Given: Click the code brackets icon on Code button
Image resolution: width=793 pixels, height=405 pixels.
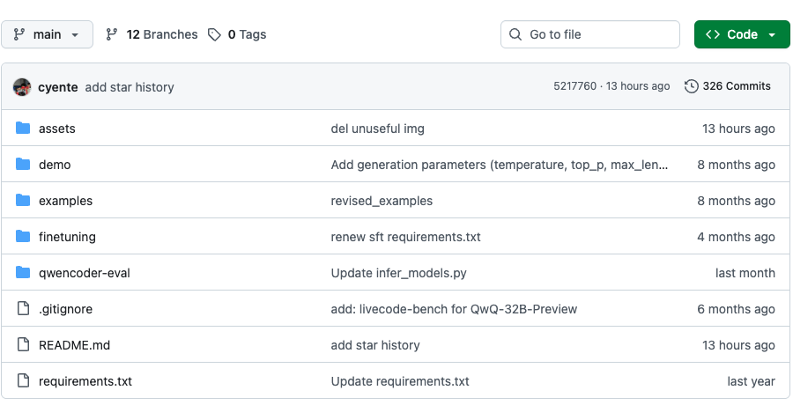Looking at the screenshot, I should tap(713, 34).
